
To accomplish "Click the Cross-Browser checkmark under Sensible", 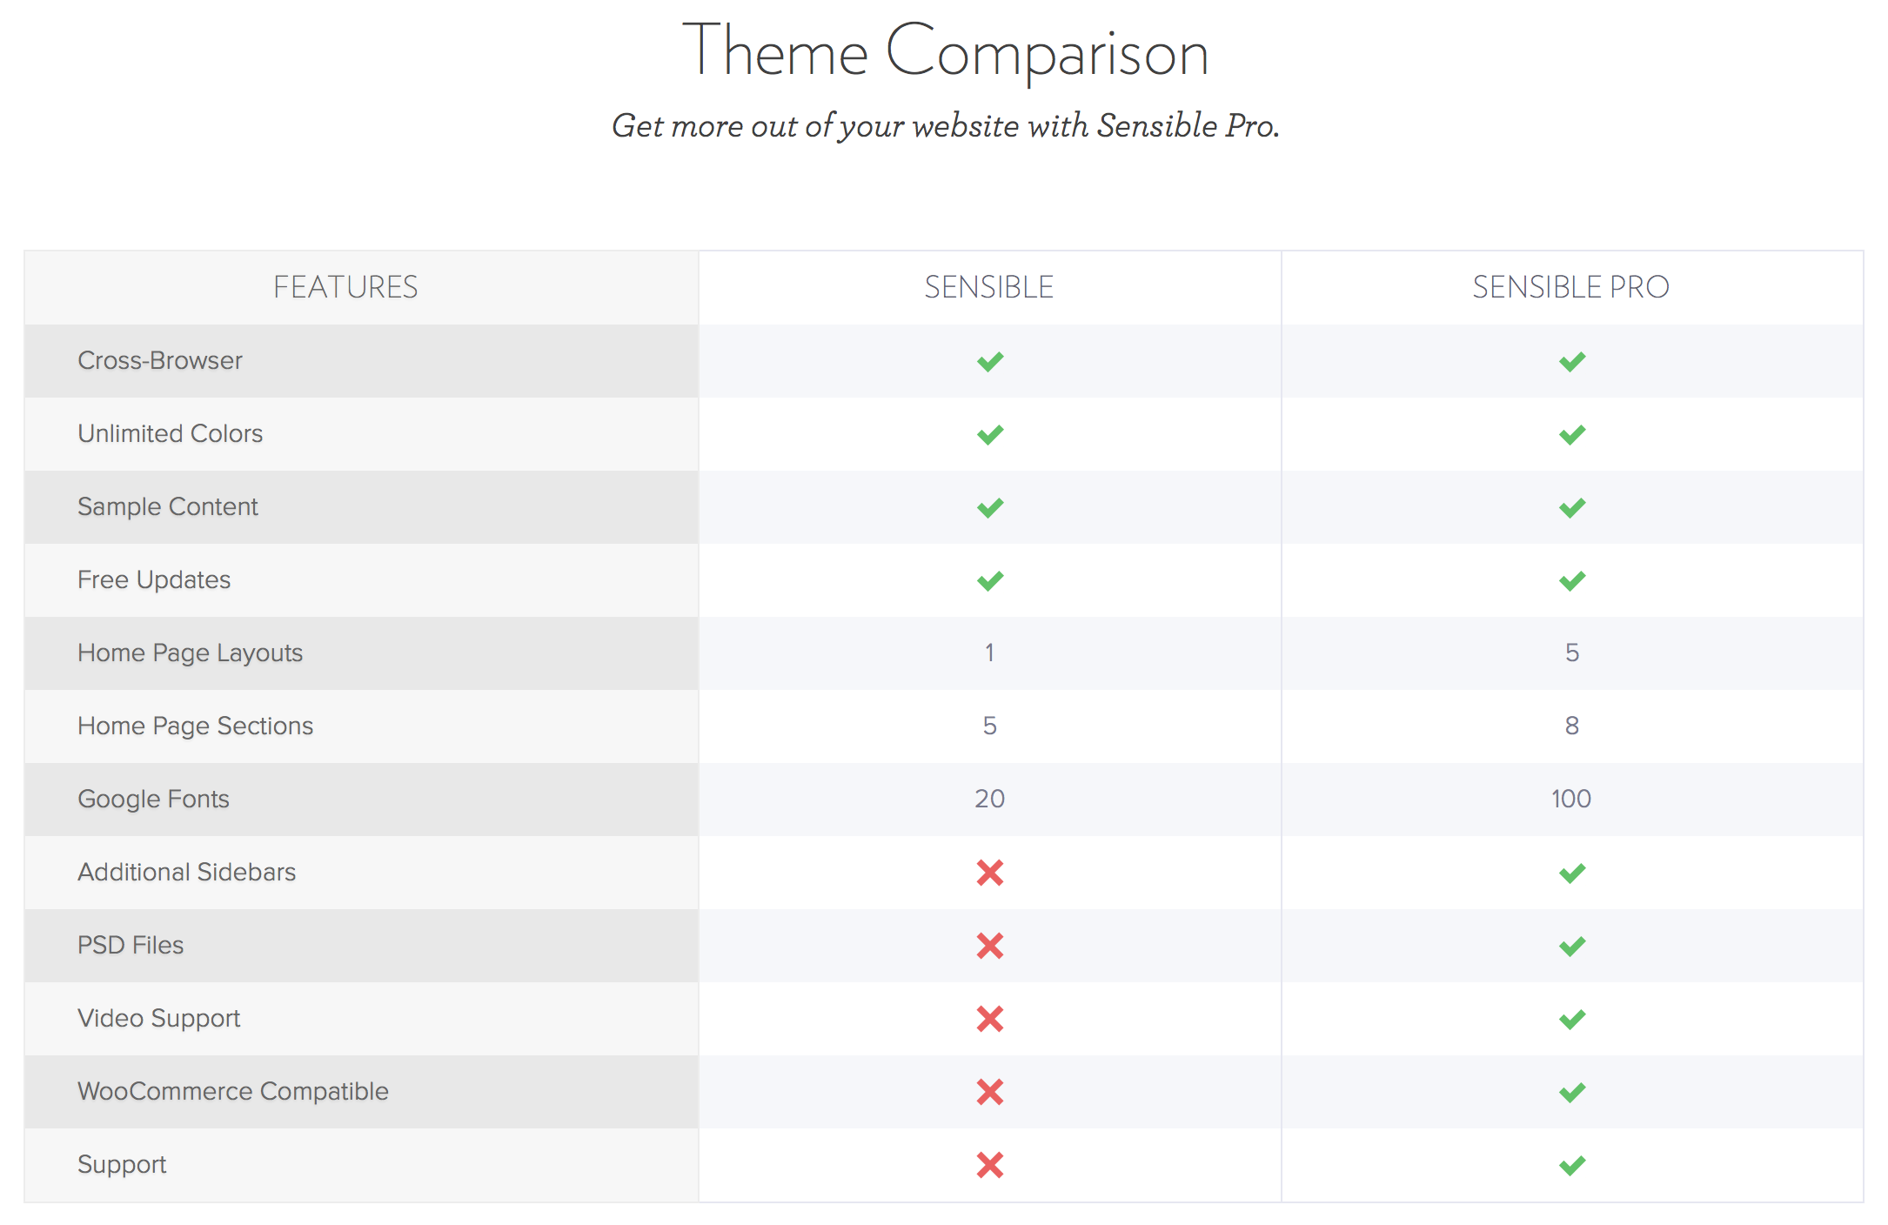I will click(x=990, y=362).
